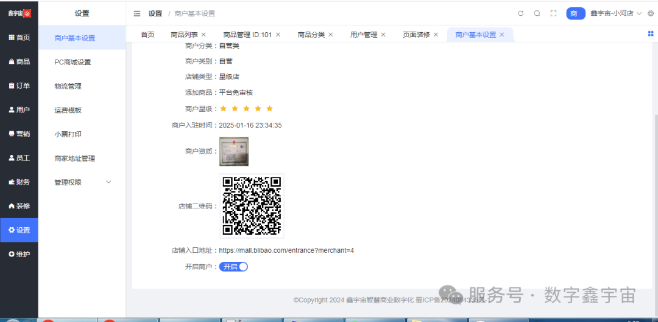Open the search magnifier icon
This screenshot has height=322, width=658.
[537, 13]
